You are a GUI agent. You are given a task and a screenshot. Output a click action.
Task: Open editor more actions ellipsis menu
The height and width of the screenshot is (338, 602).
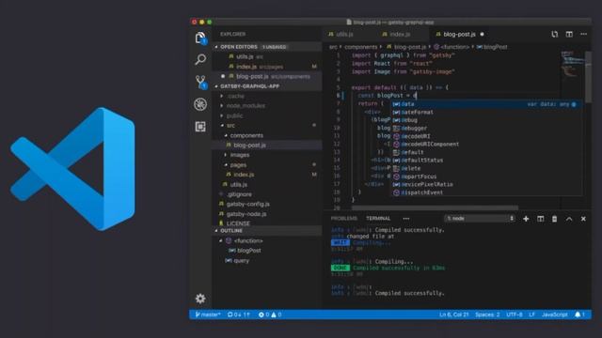coord(583,34)
